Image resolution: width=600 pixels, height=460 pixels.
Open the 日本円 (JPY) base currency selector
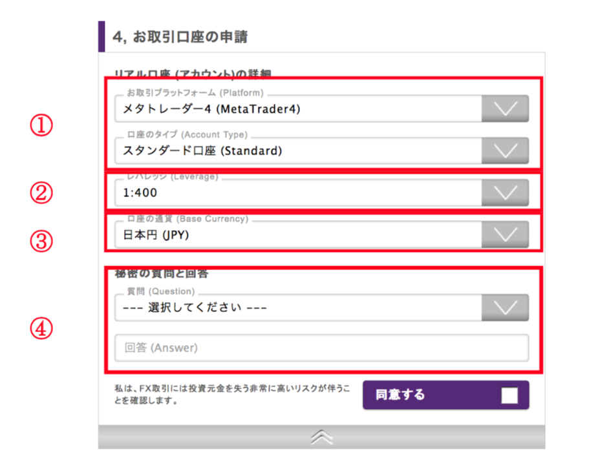click(297, 235)
